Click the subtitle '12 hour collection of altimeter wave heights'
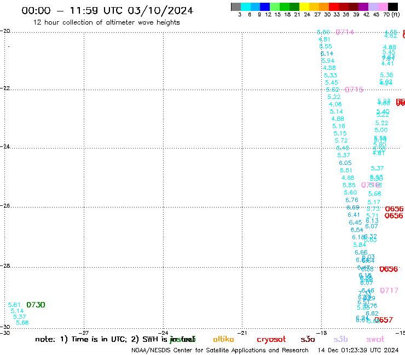 click(106, 23)
